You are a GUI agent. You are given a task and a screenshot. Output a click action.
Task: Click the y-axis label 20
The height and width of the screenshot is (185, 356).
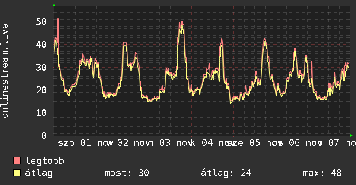pyautogui.click(x=41, y=90)
